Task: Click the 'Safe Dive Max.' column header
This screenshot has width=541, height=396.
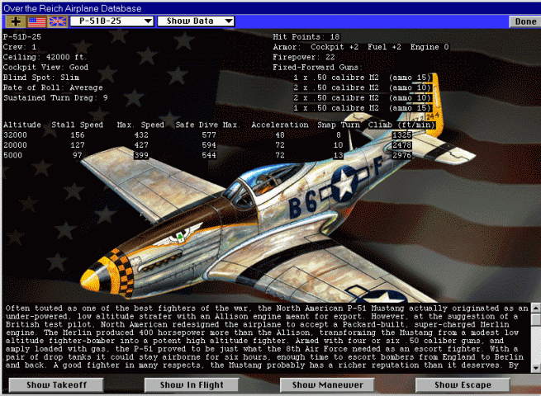Action: pyautogui.click(x=207, y=125)
